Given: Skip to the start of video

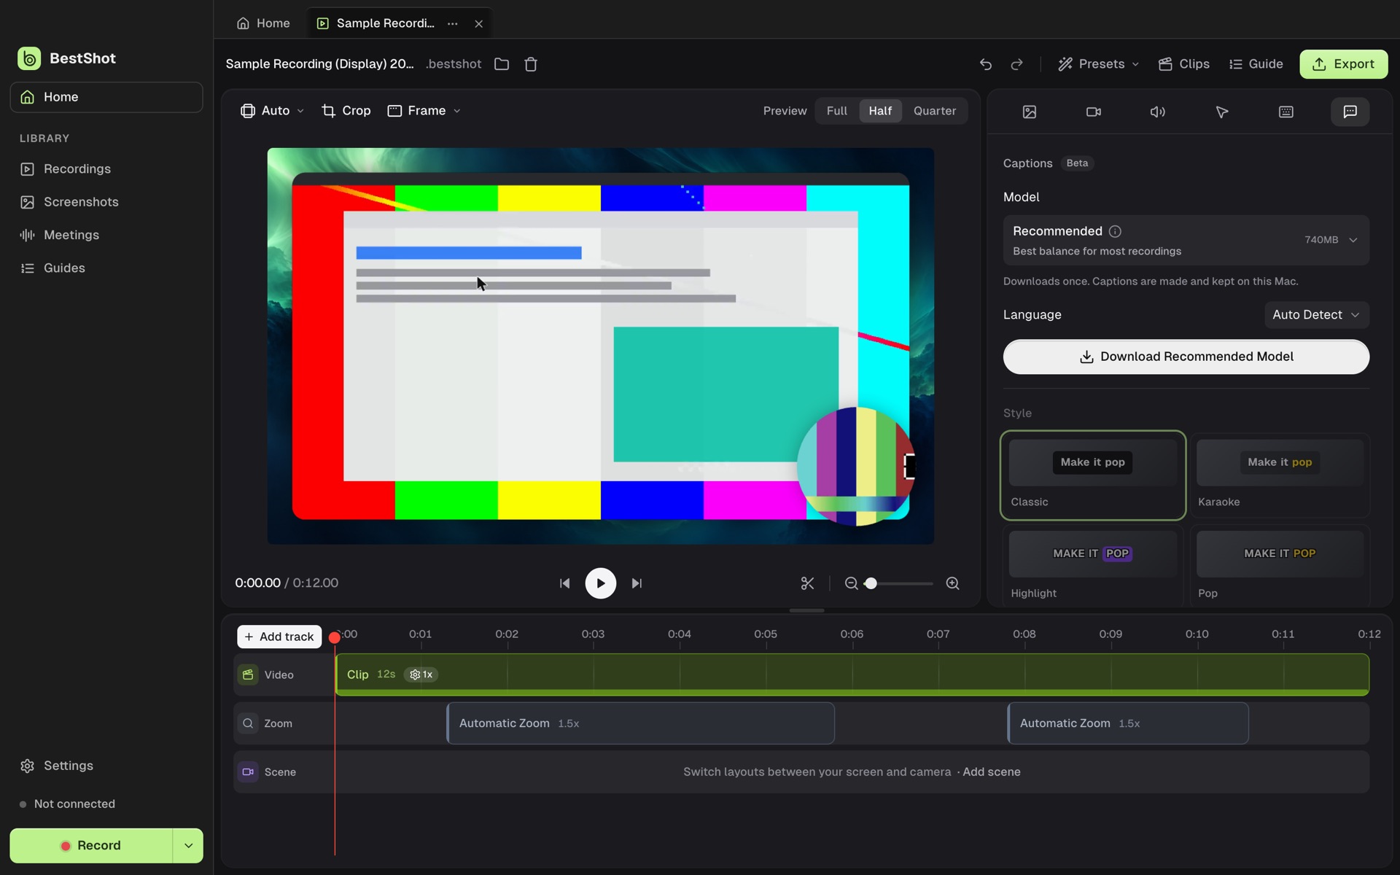Looking at the screenshot, I should (x=564, y=583).
